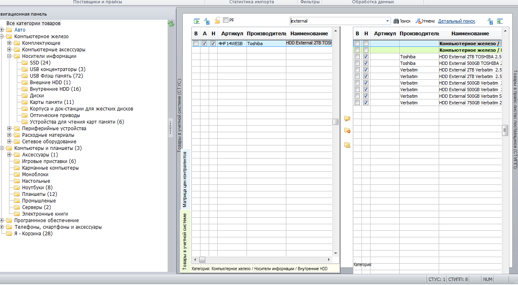Toggle column B checkbox for 4HF14WESB row
This screenshot has width=518, height=285.
196,44
